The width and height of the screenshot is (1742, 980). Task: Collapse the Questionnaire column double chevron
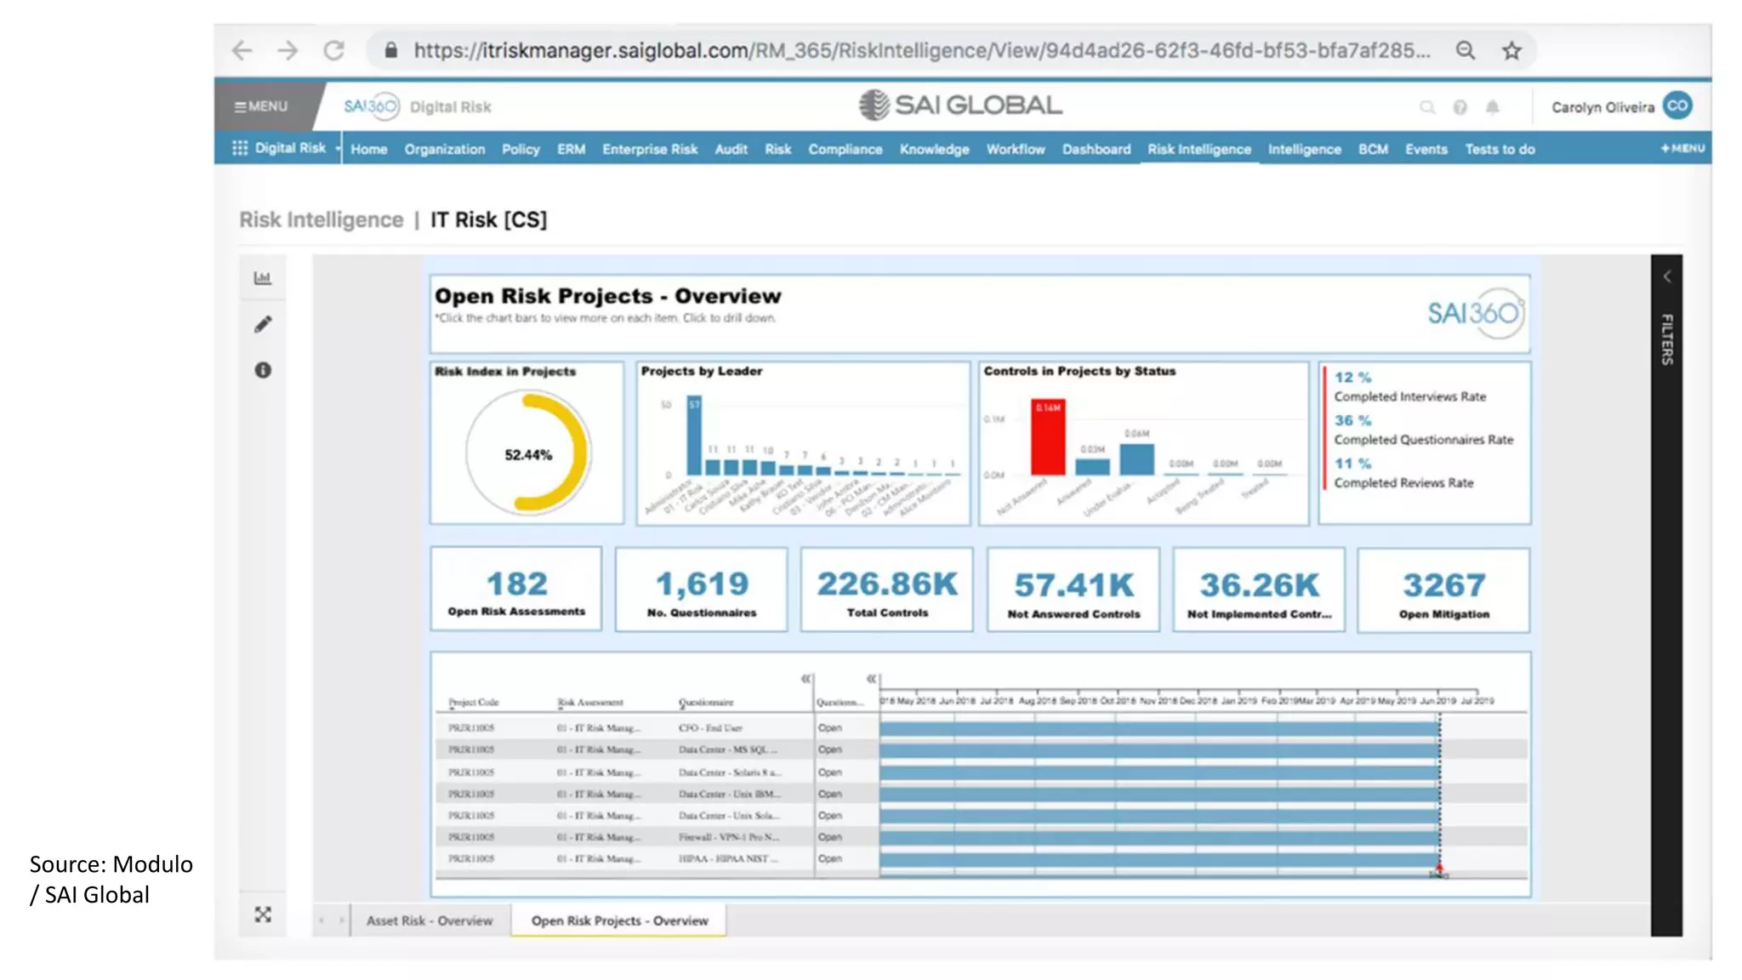806,679
